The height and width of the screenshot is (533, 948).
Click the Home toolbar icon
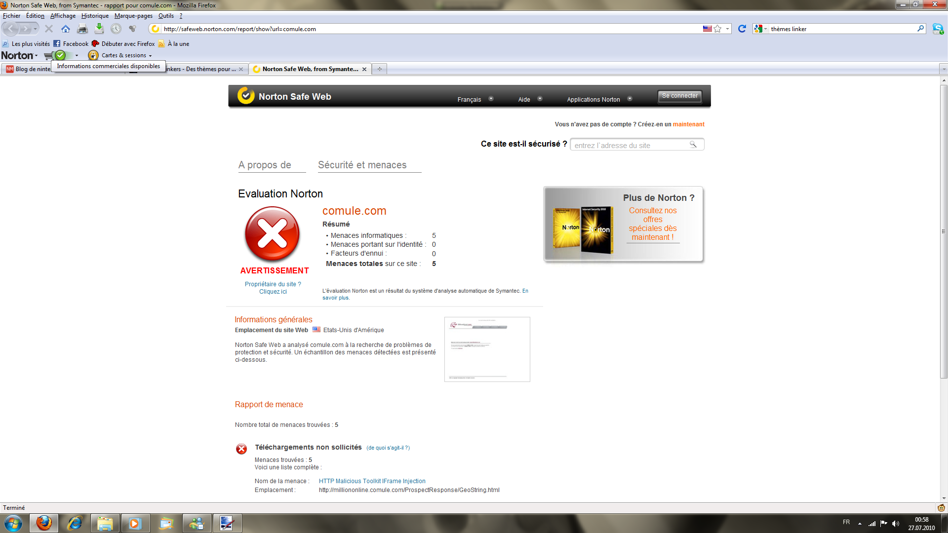click(x=66, y=29)
